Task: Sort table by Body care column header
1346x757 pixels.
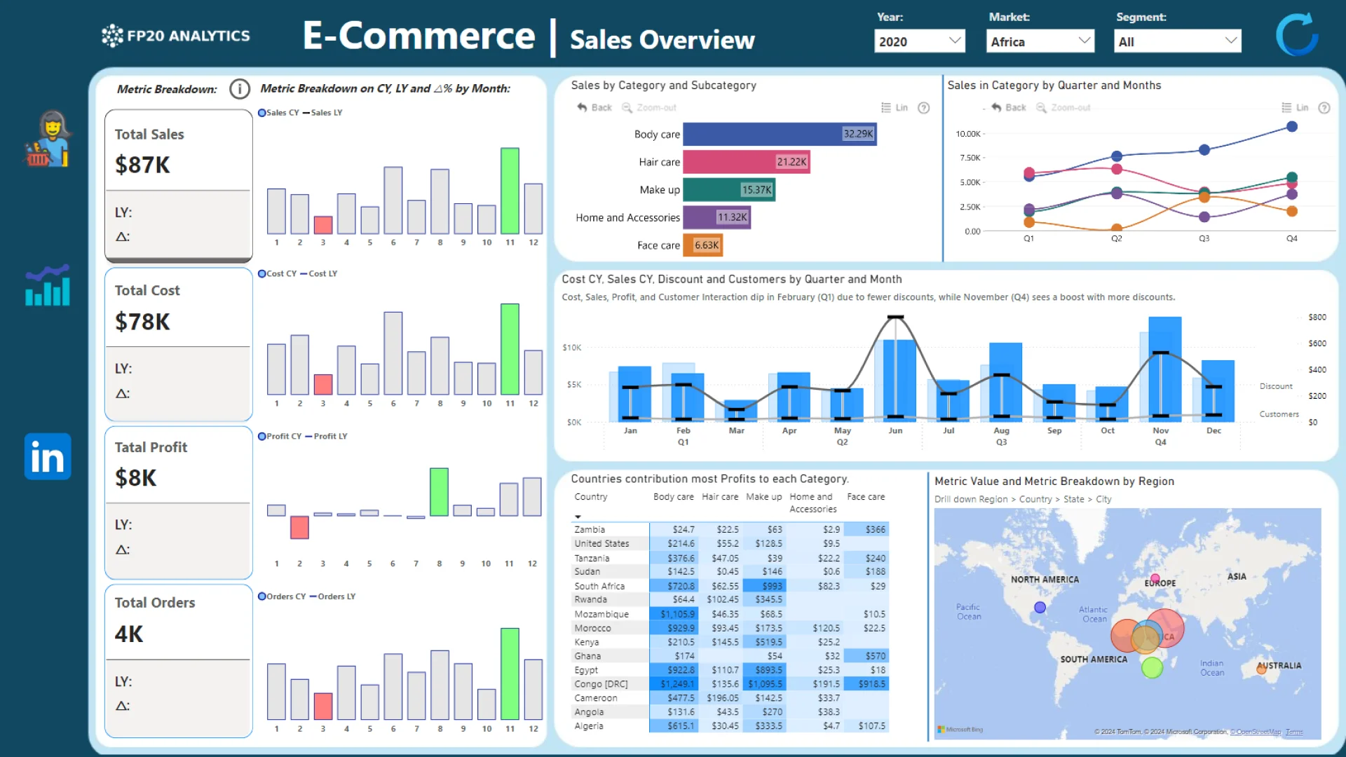Action: [x=673, y=497]
